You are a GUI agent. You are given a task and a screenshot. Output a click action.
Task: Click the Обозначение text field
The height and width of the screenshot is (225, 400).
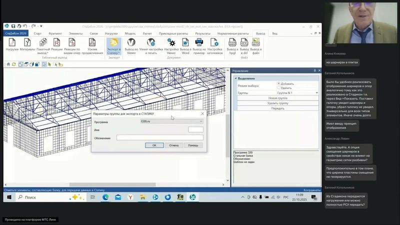(x=159, y=137)
